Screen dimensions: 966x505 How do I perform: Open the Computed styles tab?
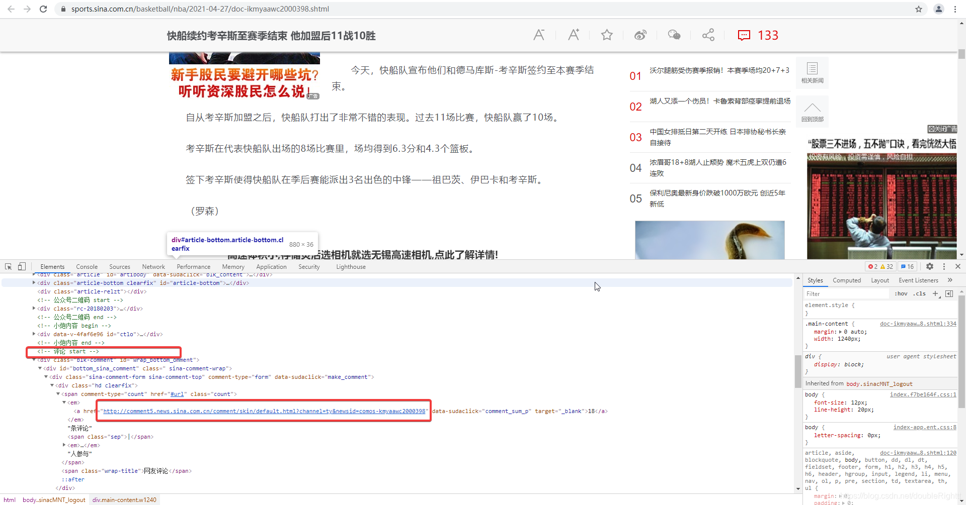847,280
